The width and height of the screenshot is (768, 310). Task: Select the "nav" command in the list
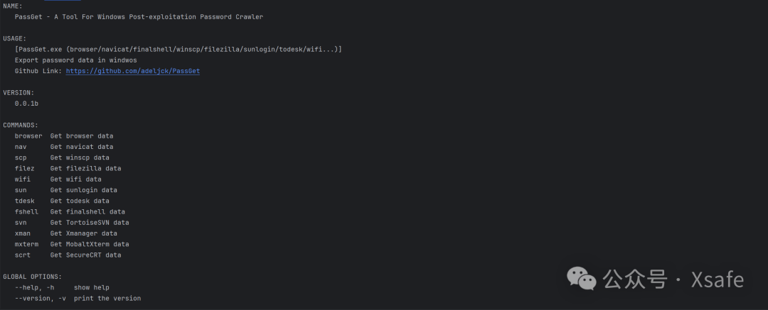(21, 147)
